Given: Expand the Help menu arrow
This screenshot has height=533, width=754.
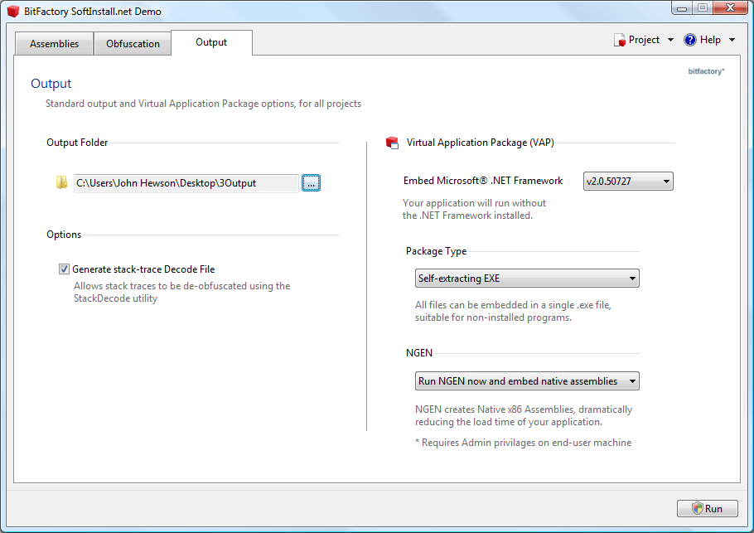Looking at the screenshot, I should click(732, 40).
